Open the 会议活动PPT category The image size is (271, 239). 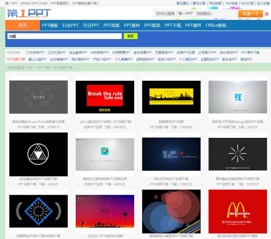229,52
